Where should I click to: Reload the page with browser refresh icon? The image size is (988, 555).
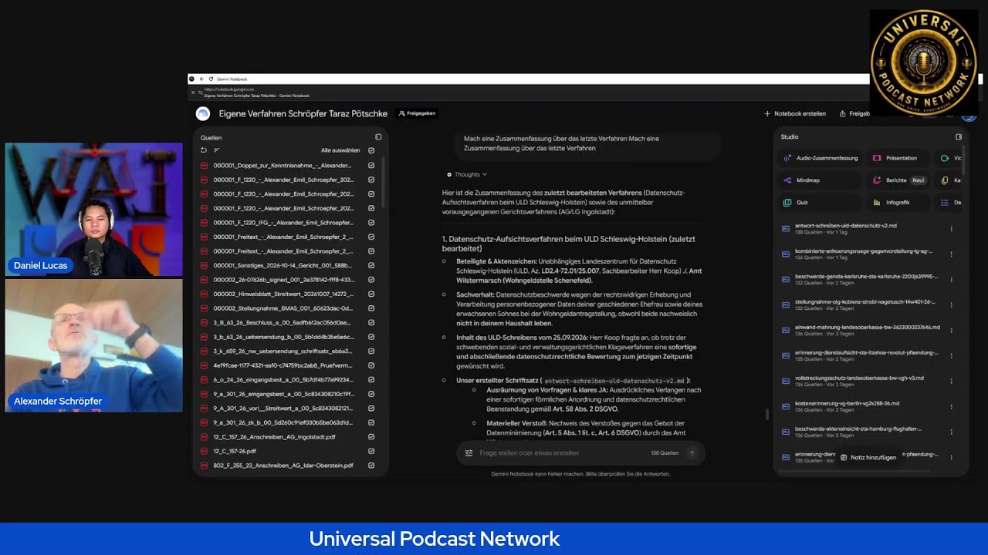coord(211,79)
